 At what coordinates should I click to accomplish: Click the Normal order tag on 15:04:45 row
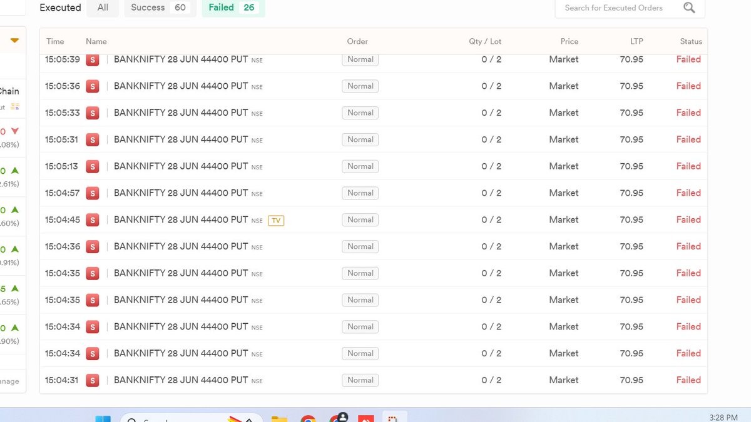pyautogui.click(x=360, y=220)
